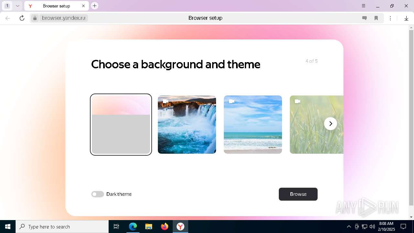This screenshot has width=414, height=233.
Task: Click the 'Choose a background and theme' heading
Action: [176, 64]
